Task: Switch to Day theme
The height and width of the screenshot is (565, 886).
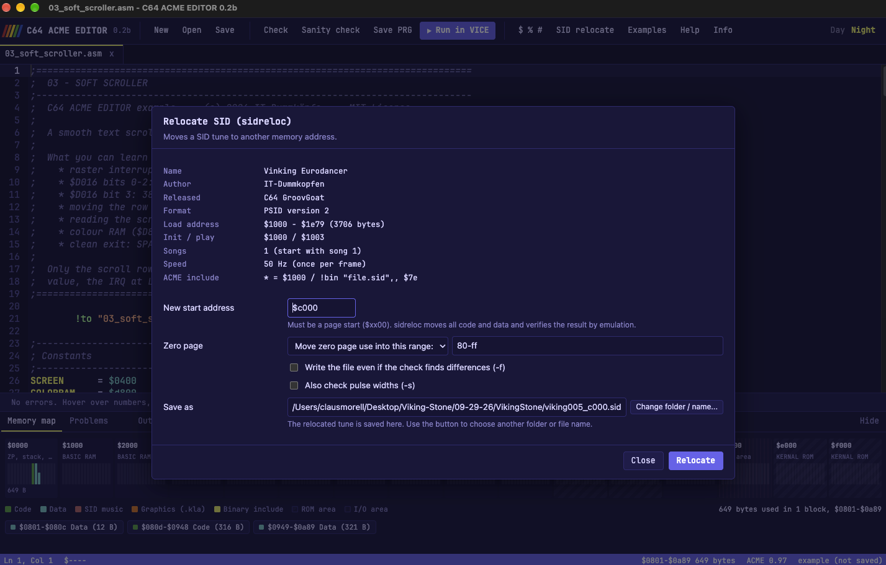Action: pyautogui.click(x=838, y=30)
